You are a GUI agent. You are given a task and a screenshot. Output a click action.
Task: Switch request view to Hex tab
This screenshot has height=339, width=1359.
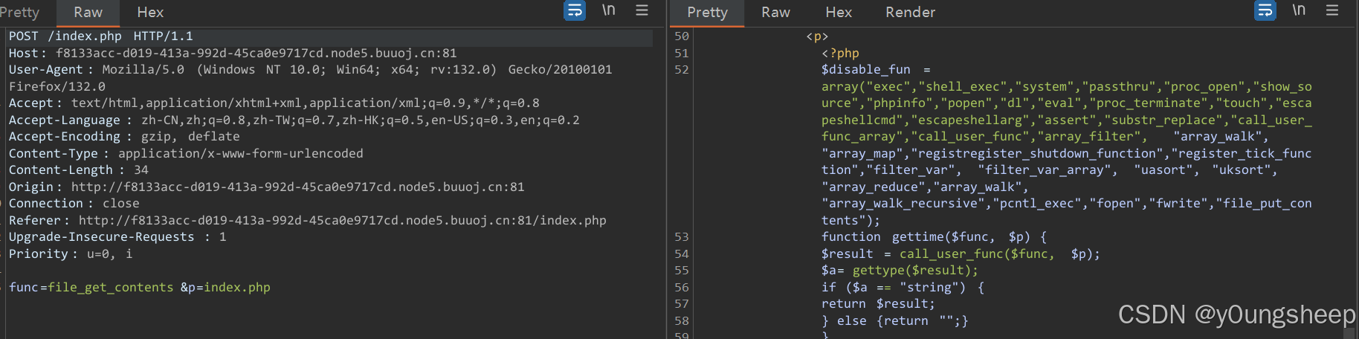pyautogui.click(x=150, y=12)
